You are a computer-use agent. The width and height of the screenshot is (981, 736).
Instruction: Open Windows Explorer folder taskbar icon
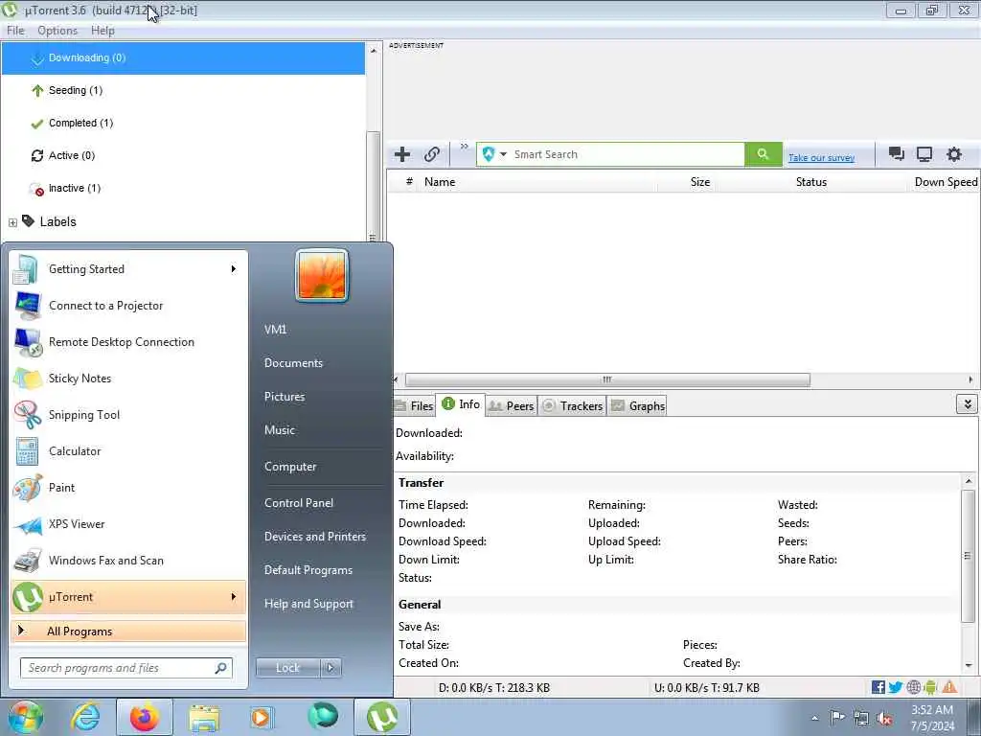pos(204,717)
